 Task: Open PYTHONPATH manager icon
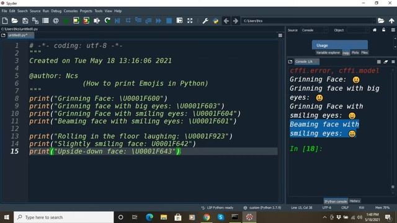[216, 21]
